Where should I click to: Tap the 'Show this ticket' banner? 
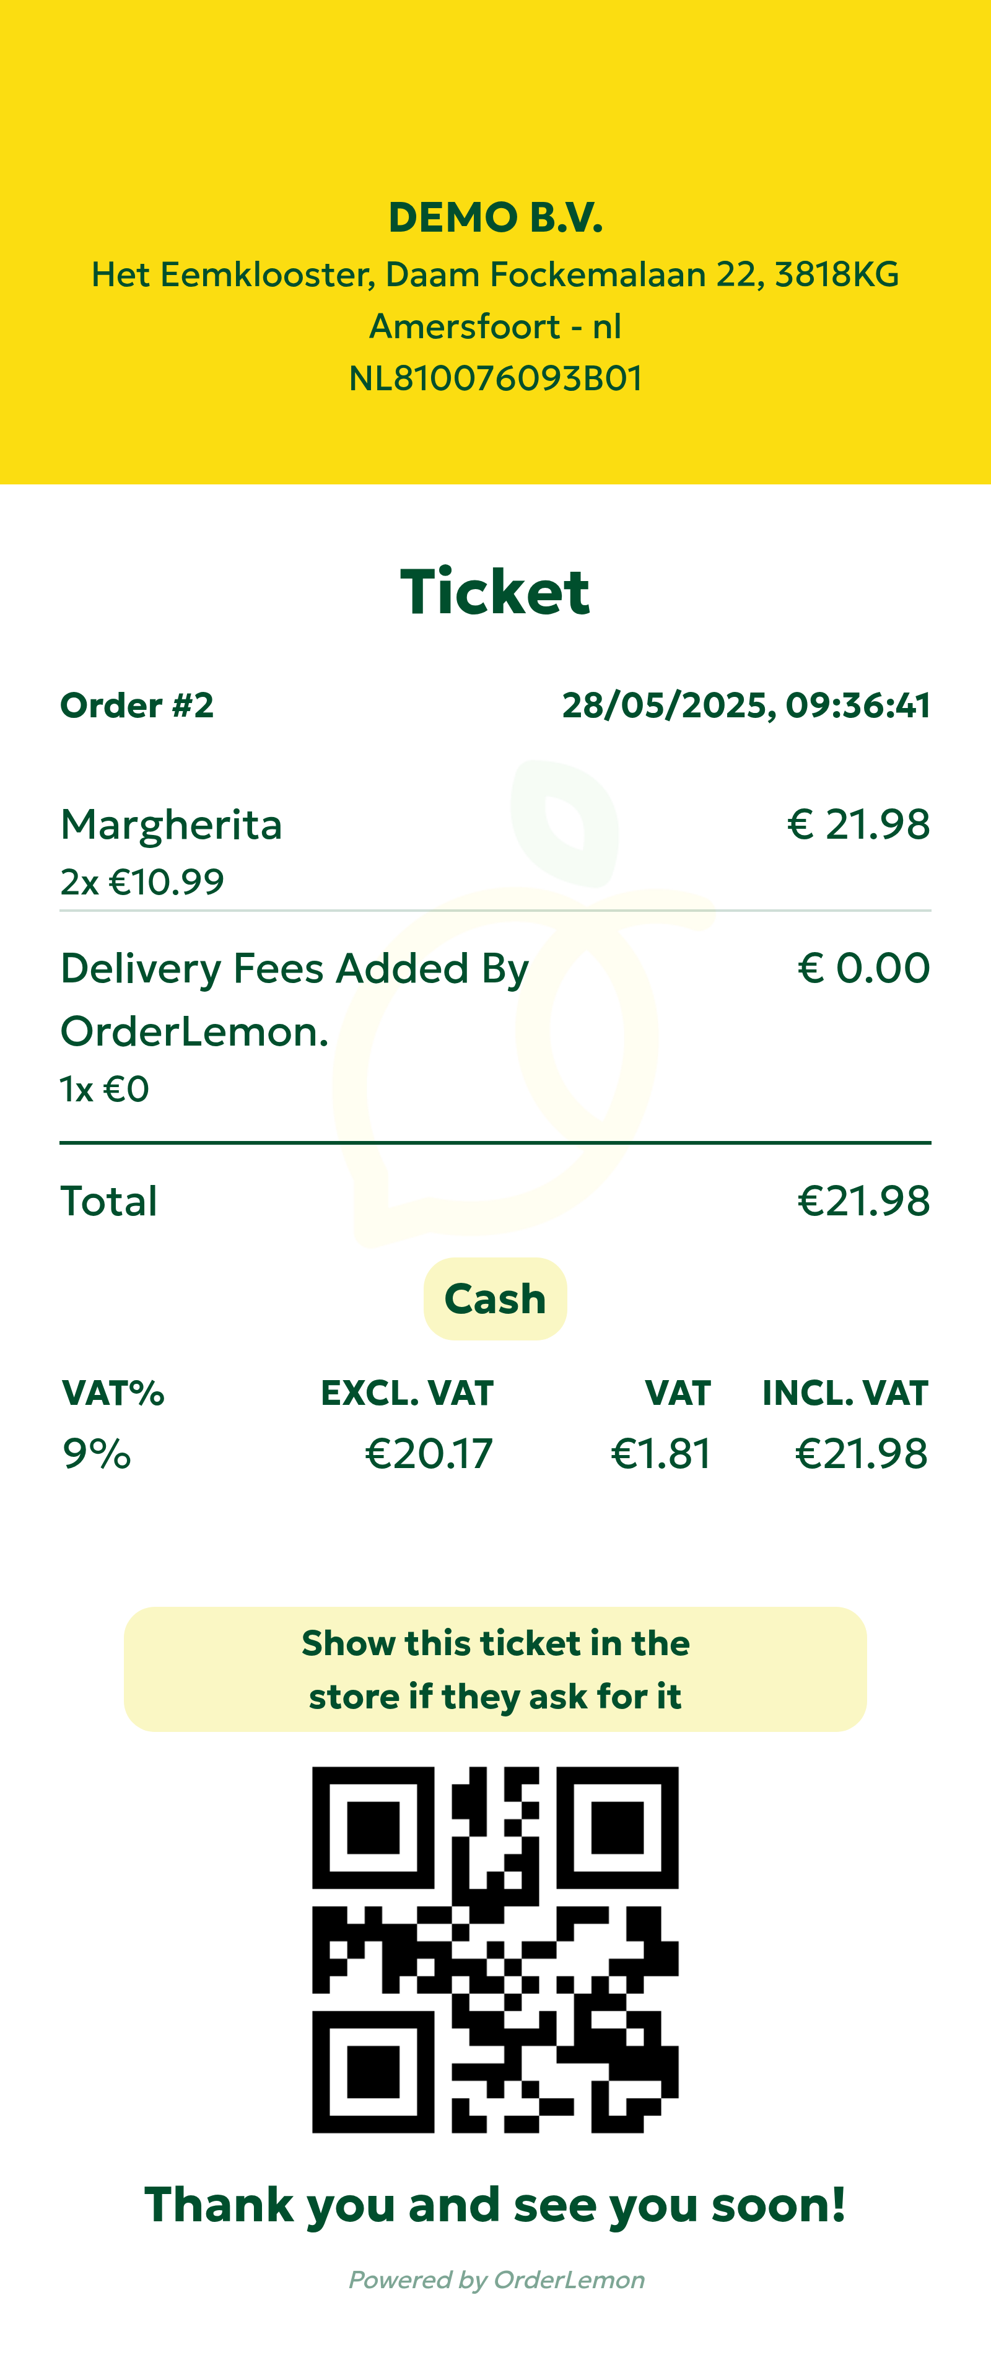[495, 1669]
